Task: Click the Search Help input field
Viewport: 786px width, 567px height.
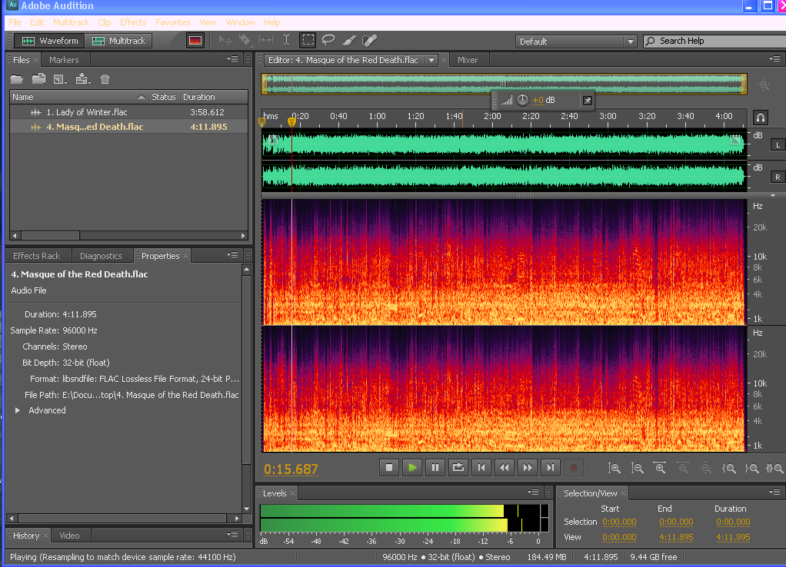Action: tap(714, 41)
